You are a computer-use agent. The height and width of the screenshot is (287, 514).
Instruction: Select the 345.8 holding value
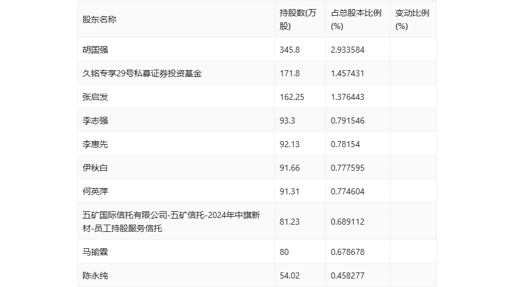(x=290, y=50)
